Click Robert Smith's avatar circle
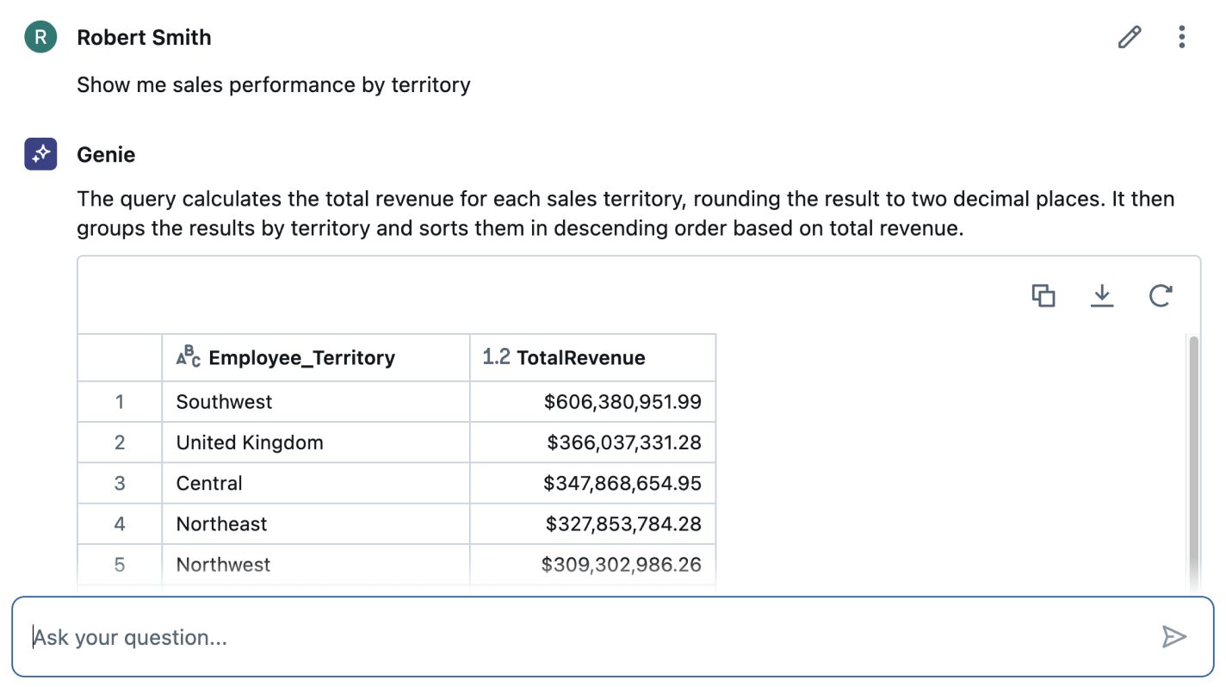Image resolution: width=1226 pixels, height=687 pixels. [40, 37]
